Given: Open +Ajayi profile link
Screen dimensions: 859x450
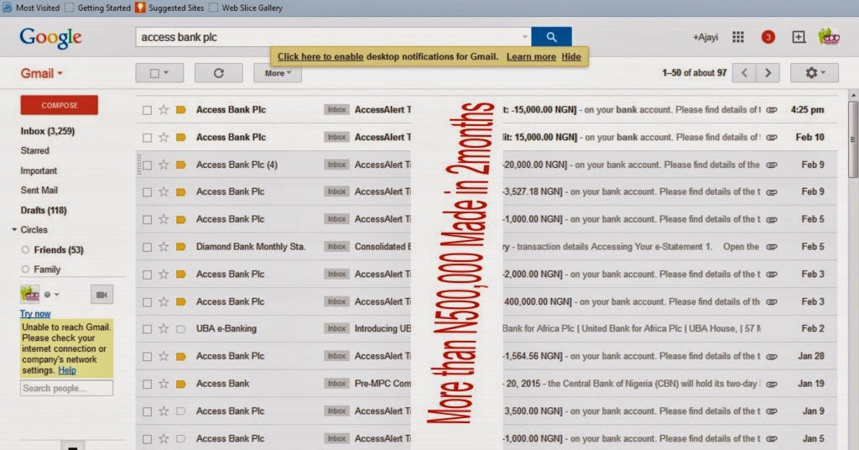Looking at the screenshot, I should click(705, 37).
